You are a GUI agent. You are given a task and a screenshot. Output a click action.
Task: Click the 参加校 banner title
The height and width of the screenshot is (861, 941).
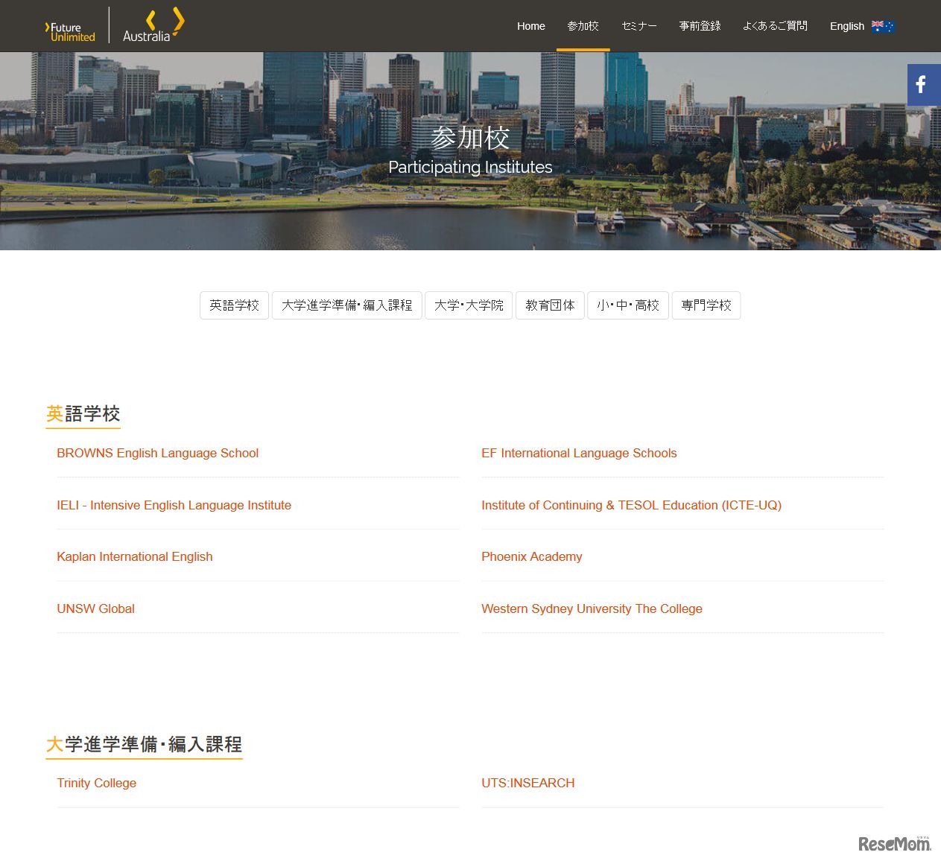pyautogui.click(x=470, y=138)
